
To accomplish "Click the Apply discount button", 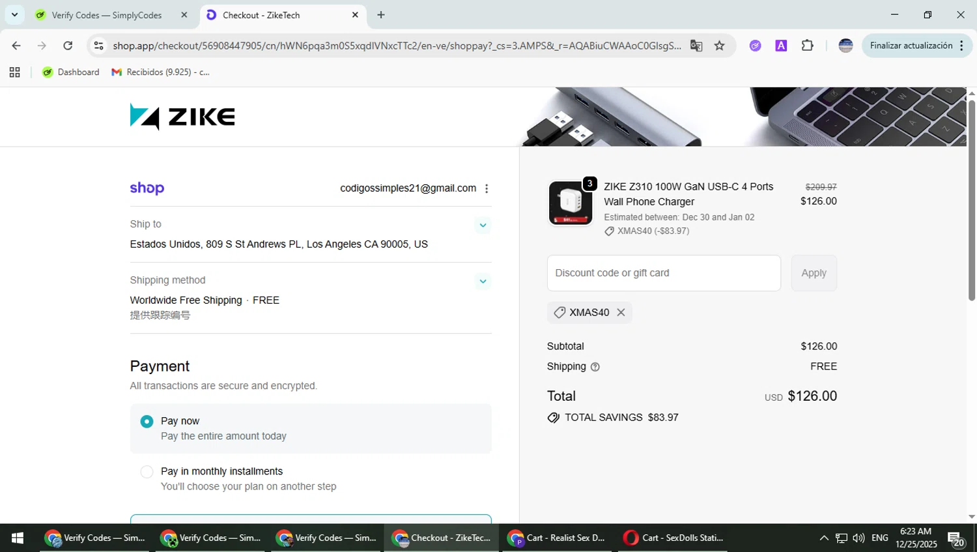I will click(x=814, y=273).
